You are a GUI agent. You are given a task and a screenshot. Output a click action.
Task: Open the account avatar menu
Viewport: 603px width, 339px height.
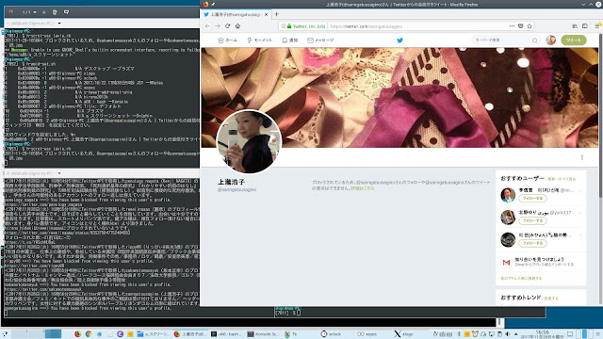[x=550, y=40]
